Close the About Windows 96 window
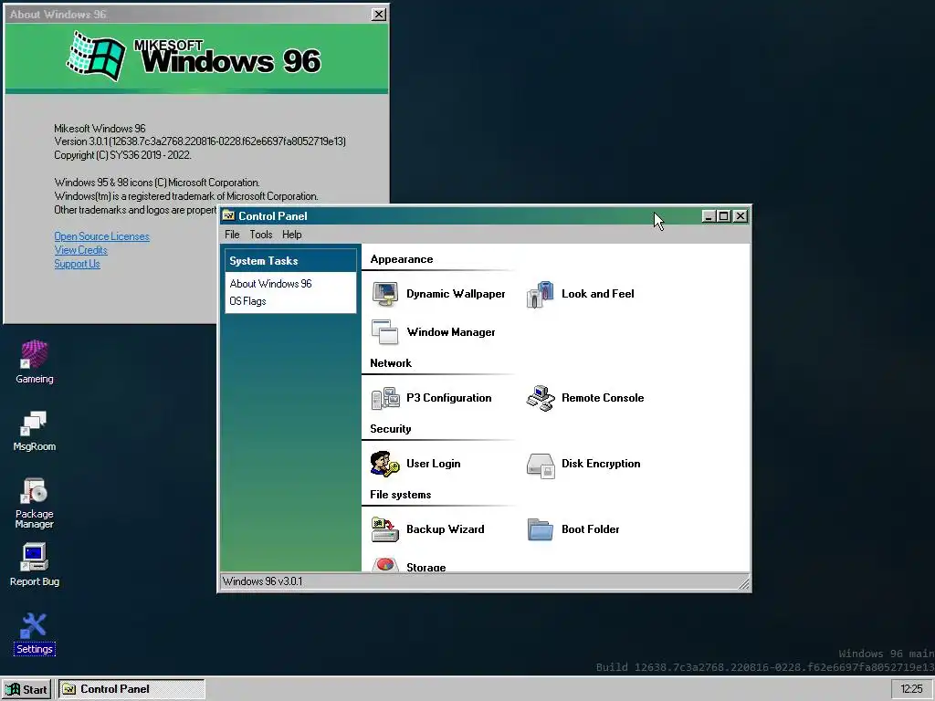Viewport: 935px width, 701px height. [x=379, y=15]
